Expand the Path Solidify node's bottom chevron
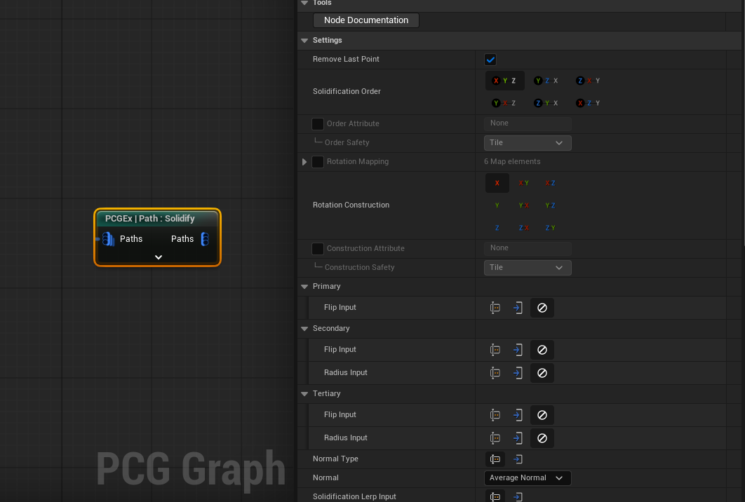 click(x=159, y=257)
